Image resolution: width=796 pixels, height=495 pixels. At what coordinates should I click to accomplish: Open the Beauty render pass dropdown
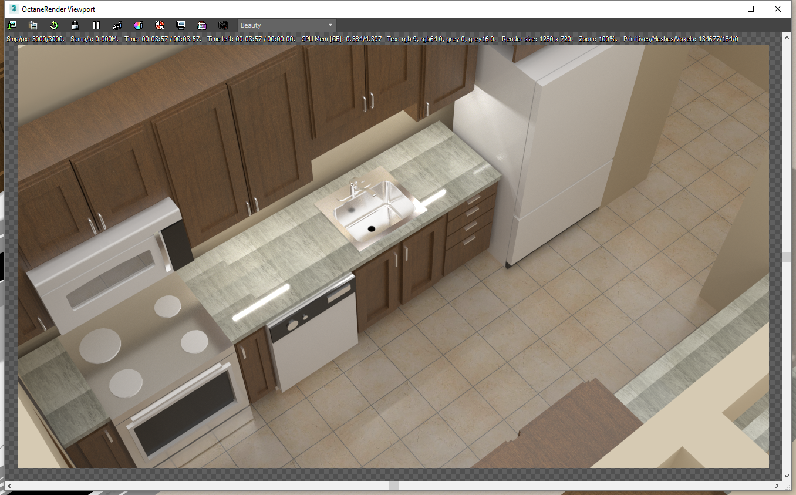point(287,25)
